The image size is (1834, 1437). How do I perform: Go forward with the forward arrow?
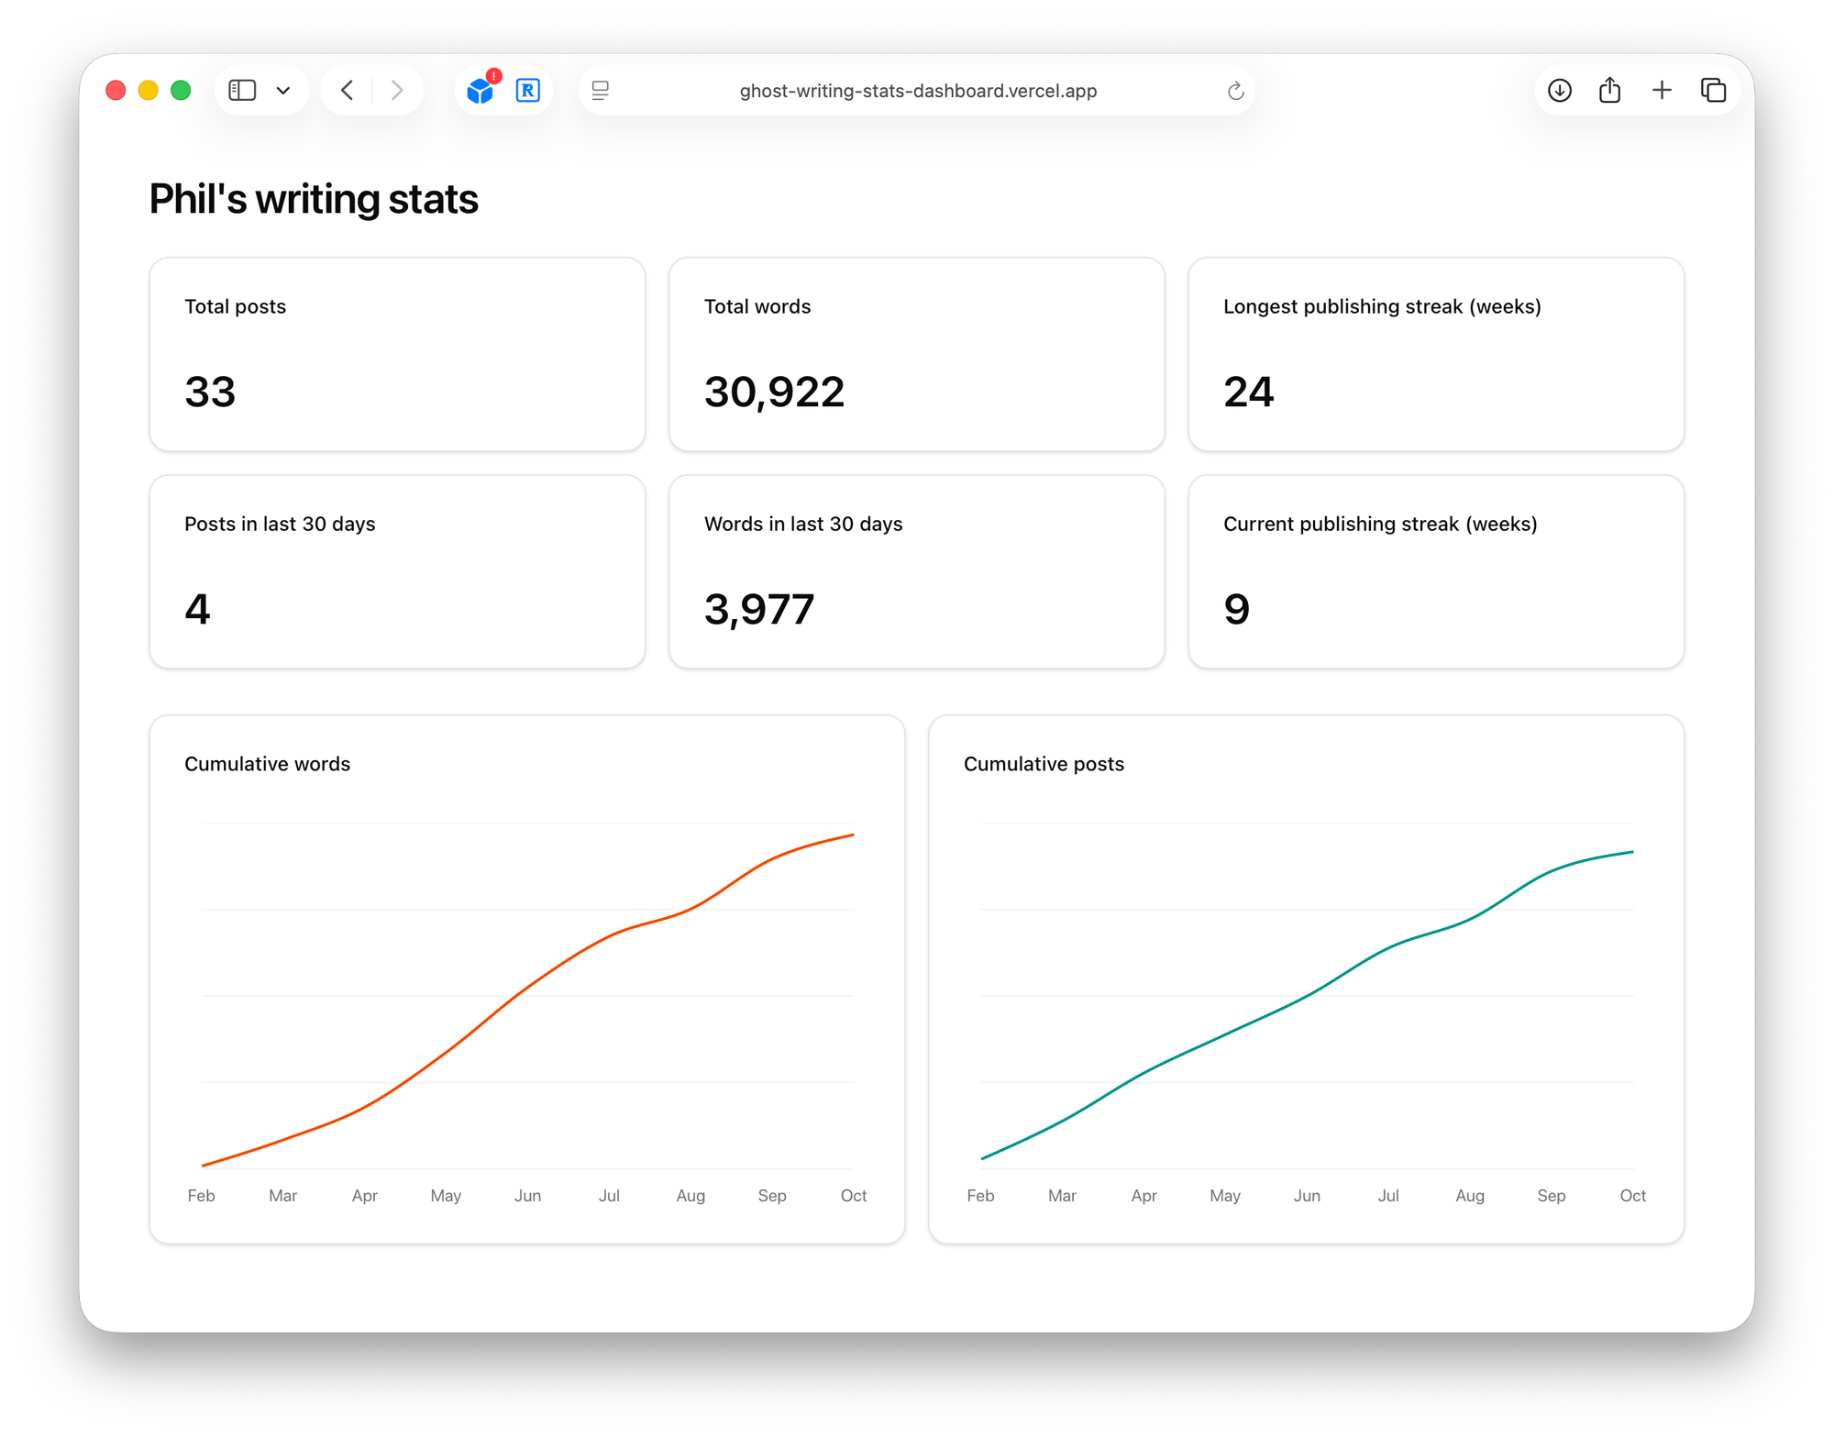pyautogui.click(x=396, y=90)
